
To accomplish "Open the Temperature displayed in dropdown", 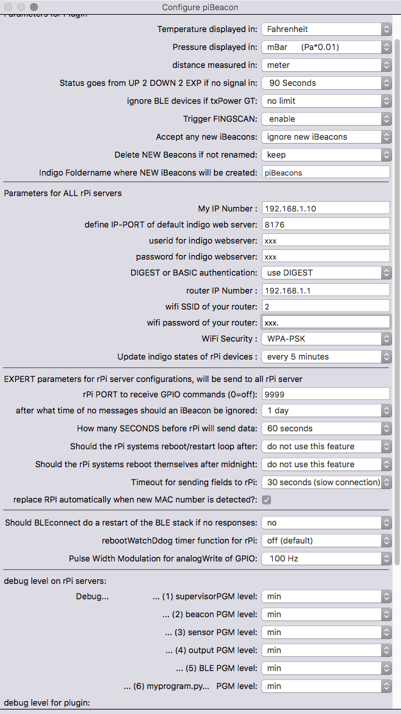I will (326, 29).
